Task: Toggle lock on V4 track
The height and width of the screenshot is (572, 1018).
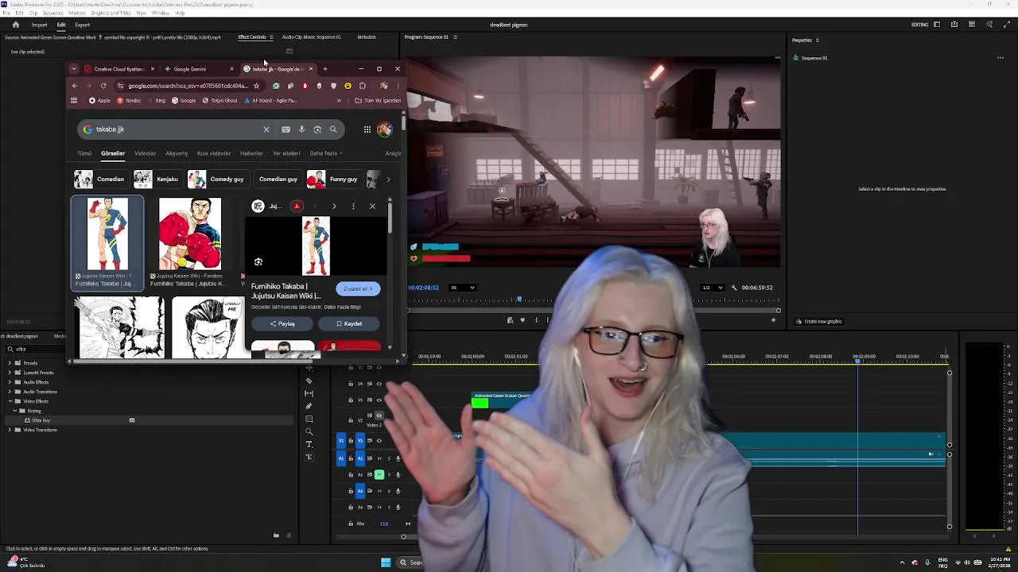Action: [351, 384]
